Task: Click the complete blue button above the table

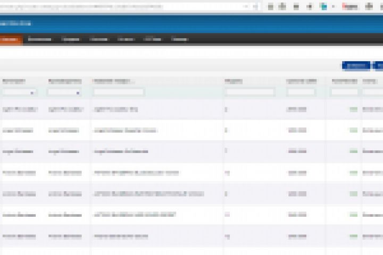Action: tap(356, 66)
